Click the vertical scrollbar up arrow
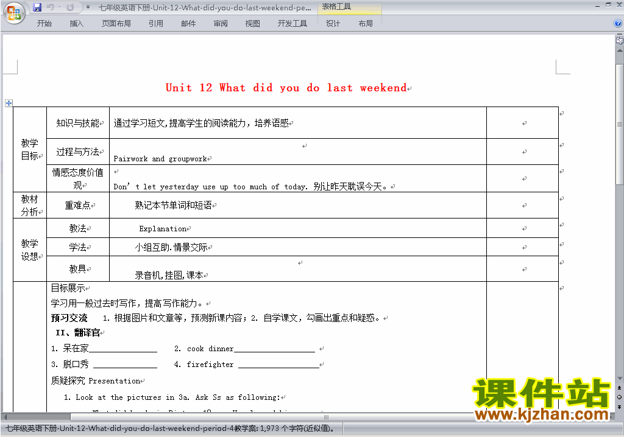This screenshot has height=437, width=624. coord(620,51)
